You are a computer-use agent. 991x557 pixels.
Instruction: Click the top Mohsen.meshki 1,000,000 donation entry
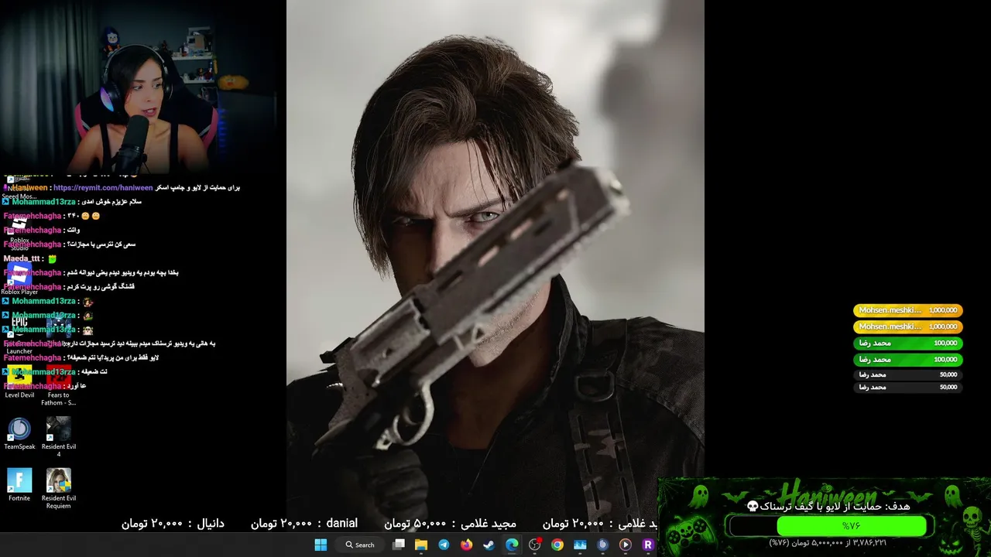click(907, 310)
